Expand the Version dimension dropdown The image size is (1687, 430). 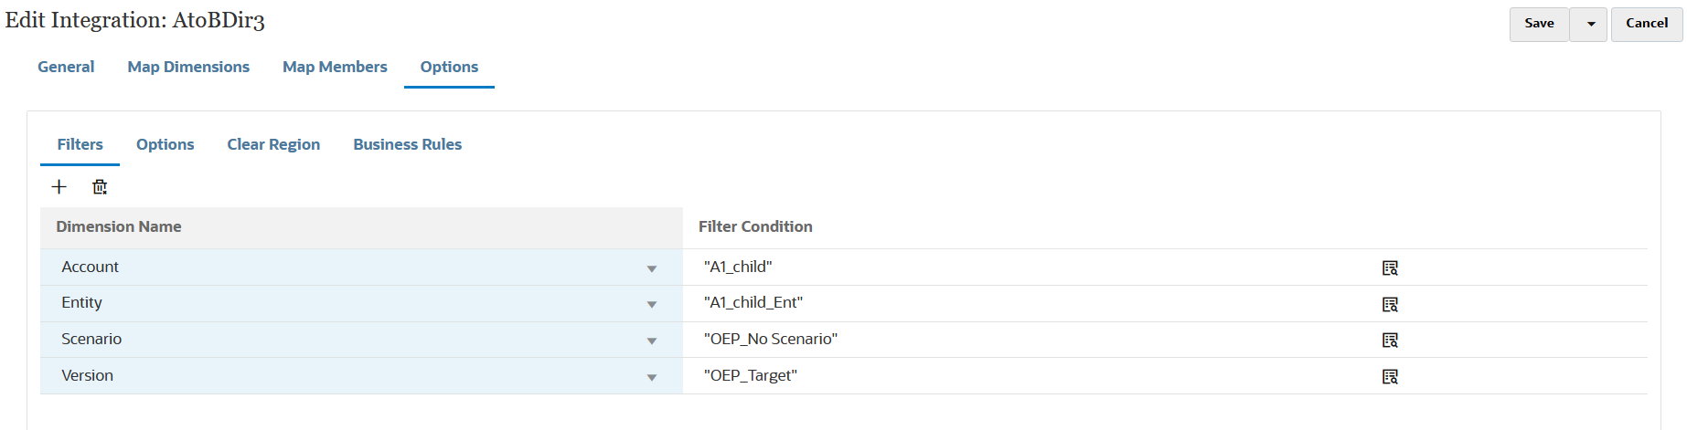(x=652, y=377)
